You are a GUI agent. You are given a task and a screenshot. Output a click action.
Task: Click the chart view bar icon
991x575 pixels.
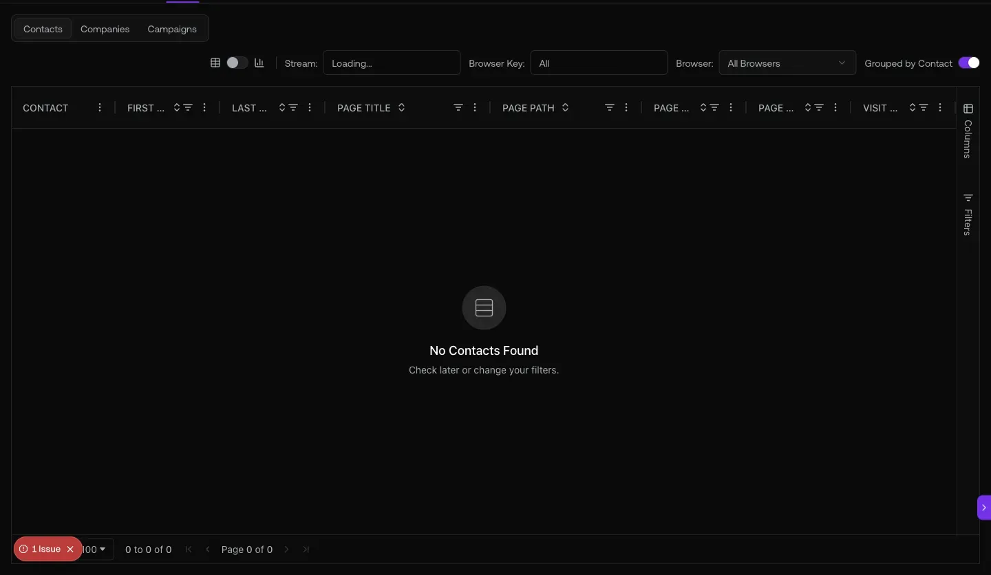click(259, 63)
